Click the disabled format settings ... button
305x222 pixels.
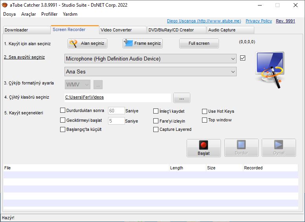pyautogui.click(x=98, y=85)
